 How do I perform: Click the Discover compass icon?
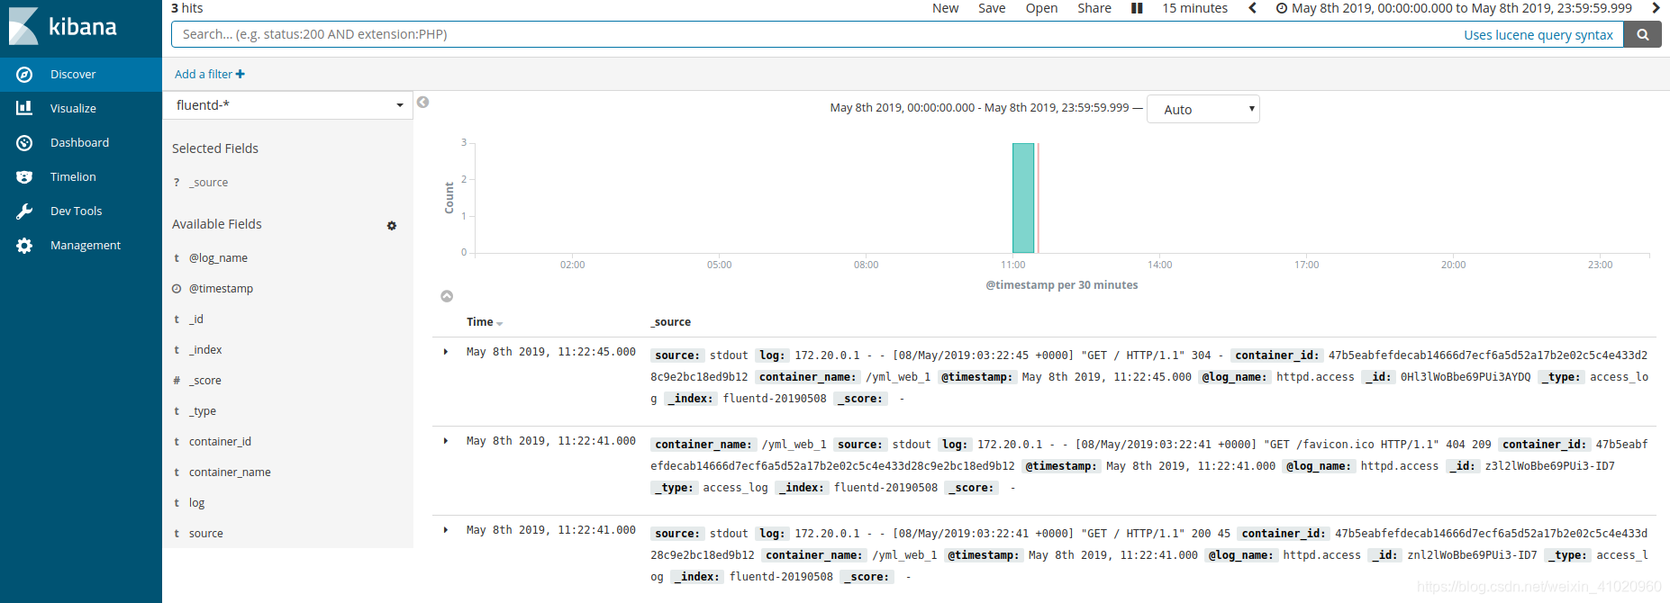(24, 75)
